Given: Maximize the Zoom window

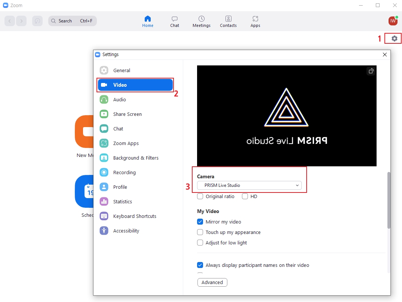Looking at the screenshot, I should pyautogui.click(x=378, y=5).
